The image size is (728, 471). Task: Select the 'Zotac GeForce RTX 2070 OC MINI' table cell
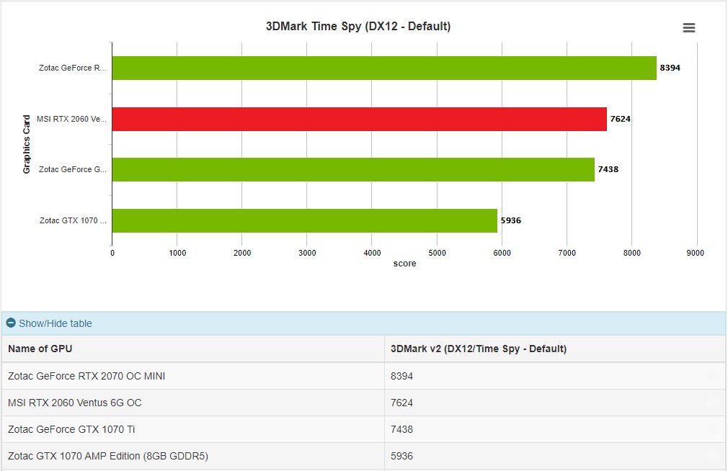86,376
